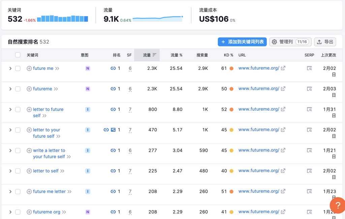Open SF count 6 in future me row
Viewport: 345px width, 219px height.
click(x=130, y=69)
